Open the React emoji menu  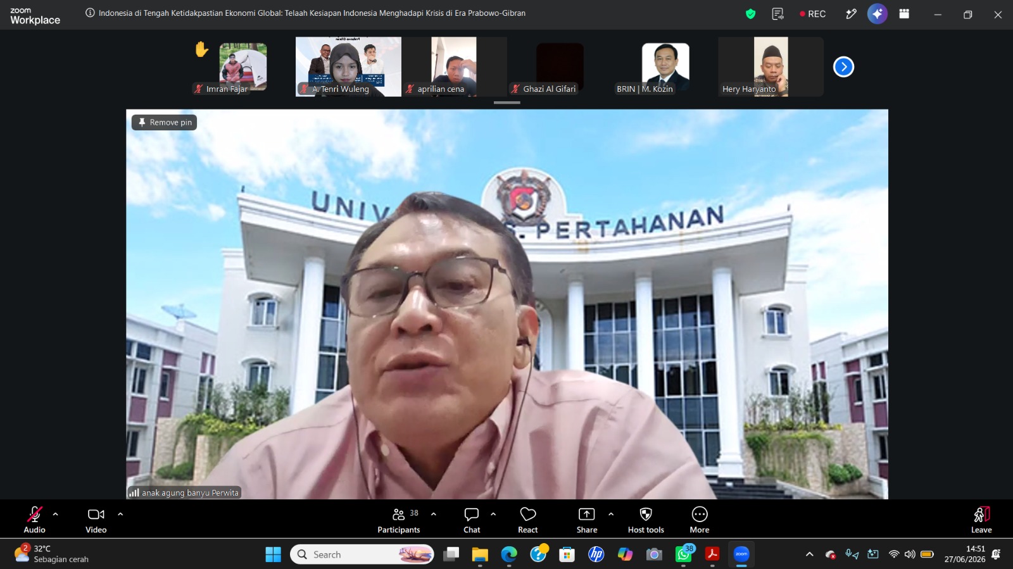(x=528, y=520)
